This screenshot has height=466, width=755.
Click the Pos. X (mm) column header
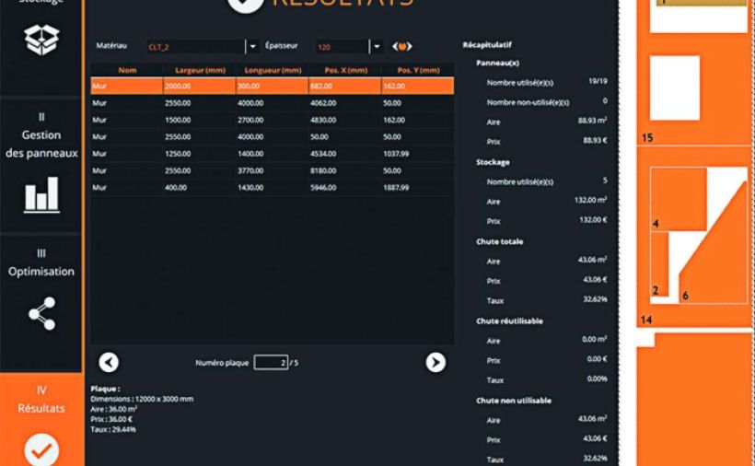tap(343, 70)
